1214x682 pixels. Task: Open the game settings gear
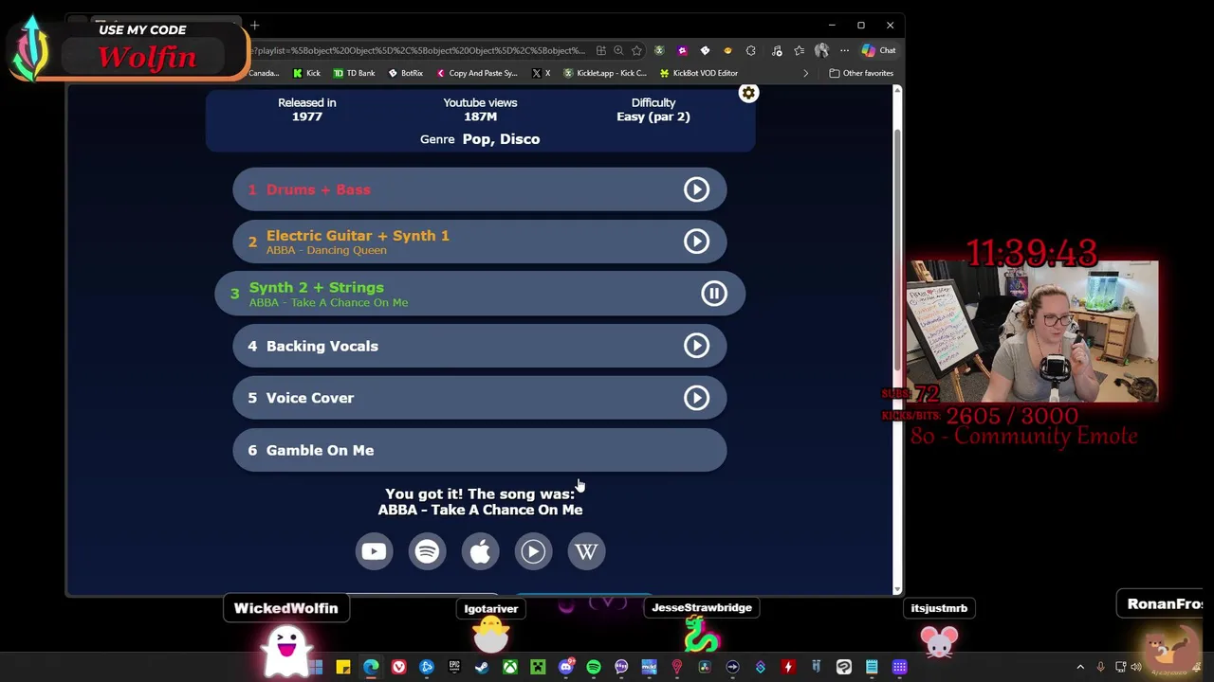click(748, 93)
